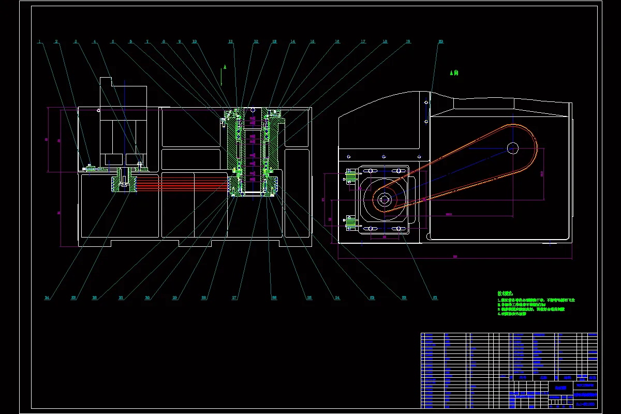Select part callout number 2
The width and height of the screenshot is (621, 414).
(x=56, y=42)
